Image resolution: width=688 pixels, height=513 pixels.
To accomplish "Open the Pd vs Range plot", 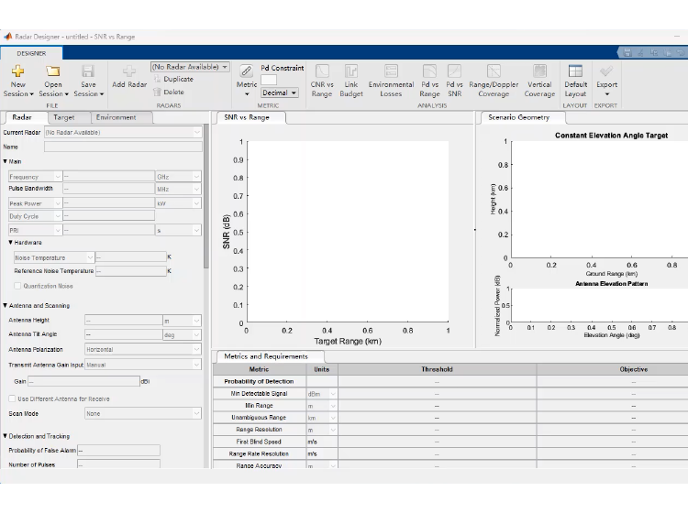I will point(429,81).
